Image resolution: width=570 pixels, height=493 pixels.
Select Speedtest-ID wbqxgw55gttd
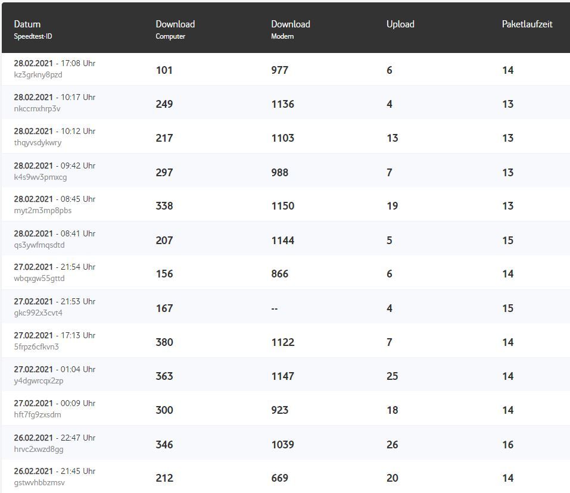pos(39,279)
